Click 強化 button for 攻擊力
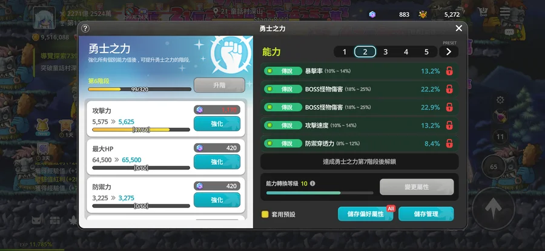The image size is (545, 251). pos(217,123)
